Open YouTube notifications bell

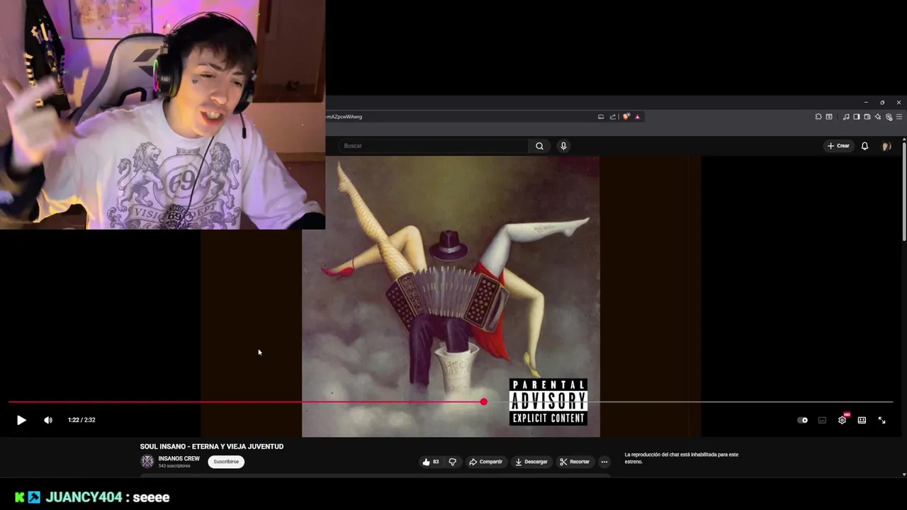(x=864, y=146)
